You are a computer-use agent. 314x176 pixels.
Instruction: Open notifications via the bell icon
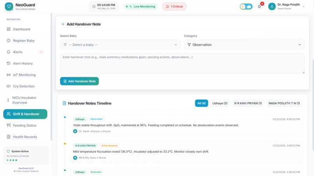tap(259, 7)
